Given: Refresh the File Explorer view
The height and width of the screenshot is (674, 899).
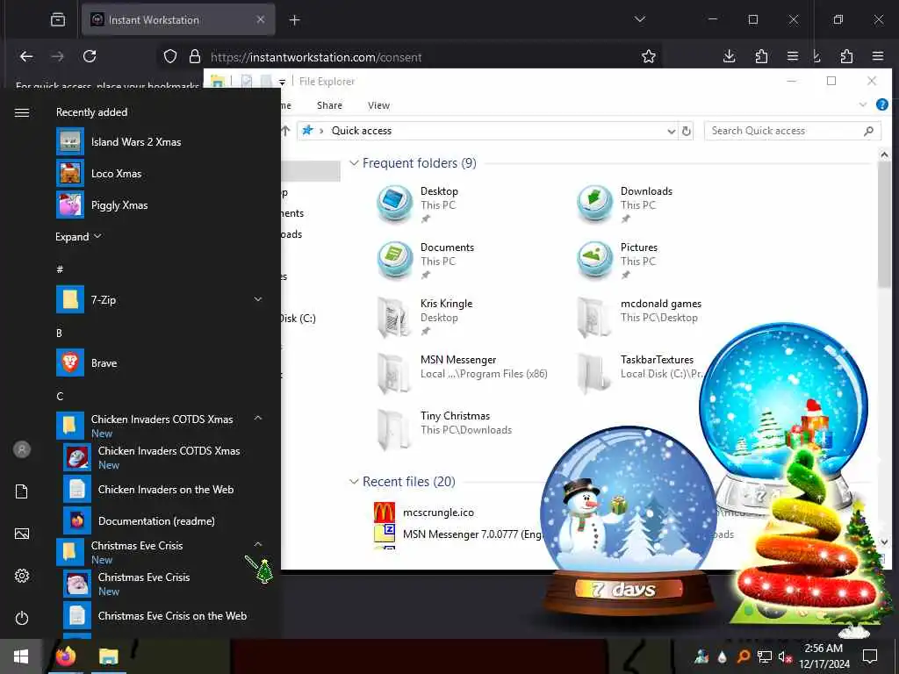Looking at the screenshot, I should point(687,132).
